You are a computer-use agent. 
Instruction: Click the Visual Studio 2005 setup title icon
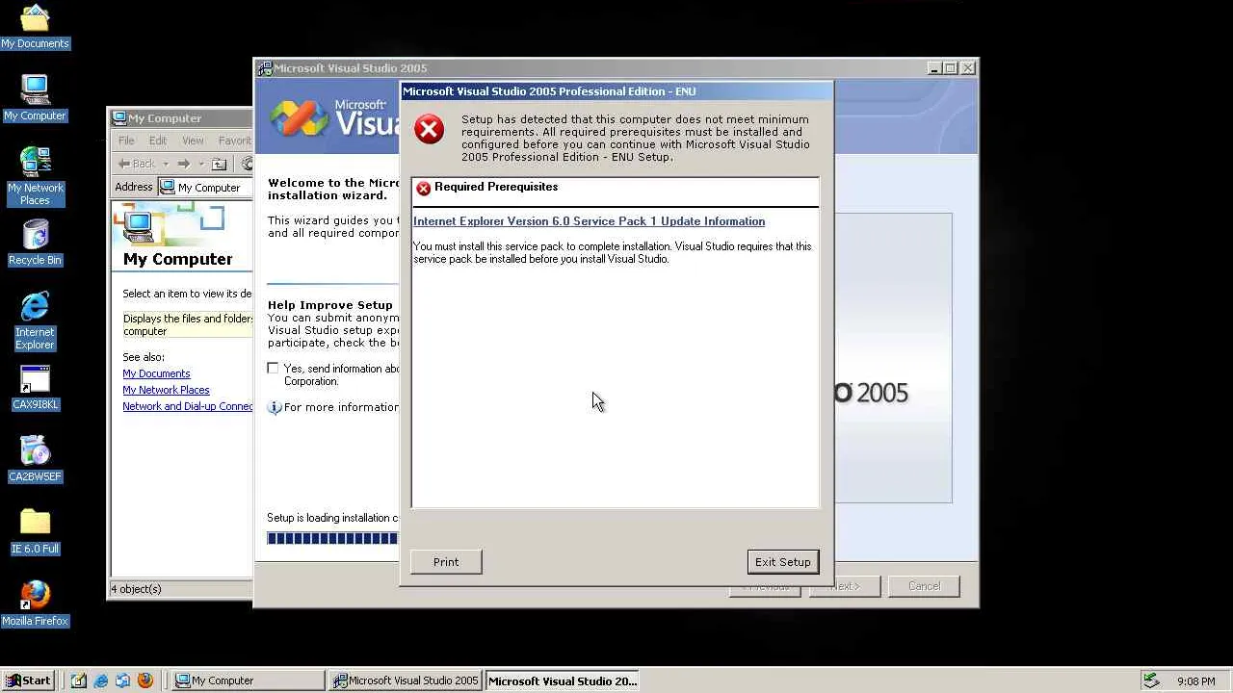pos(265,68)
